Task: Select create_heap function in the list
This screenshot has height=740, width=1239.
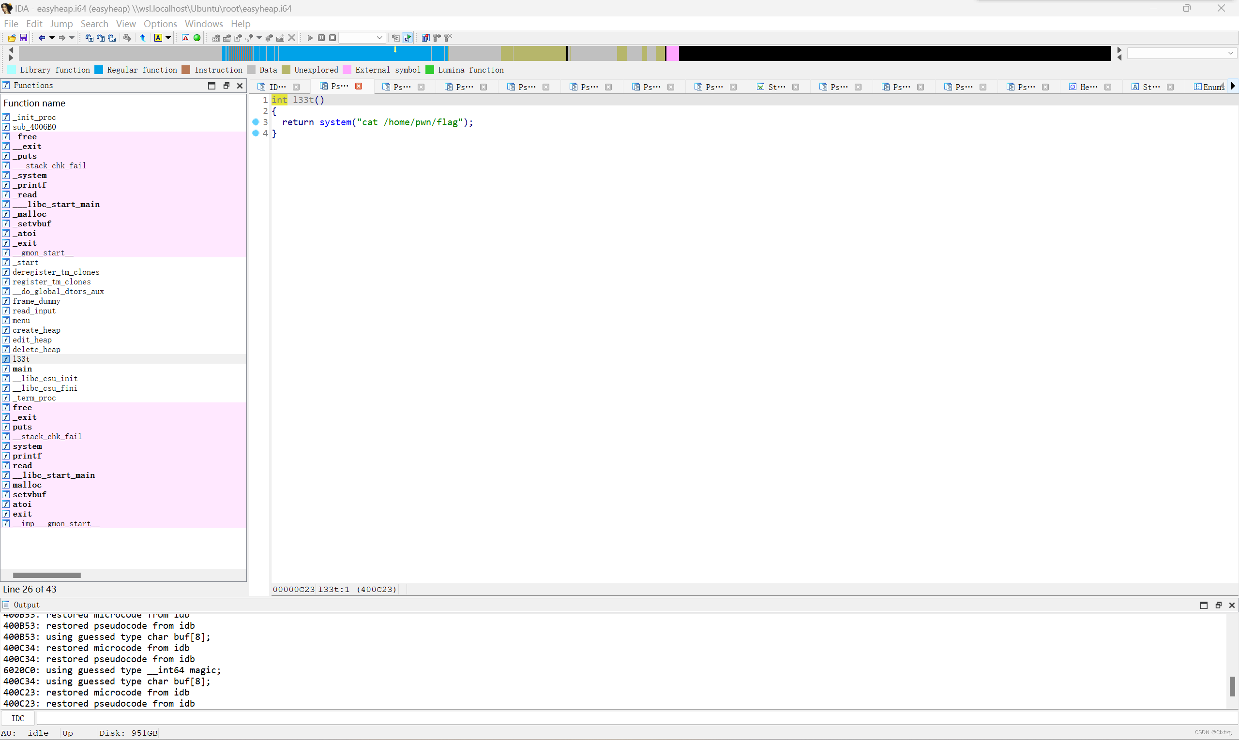Action: [36, 330]
